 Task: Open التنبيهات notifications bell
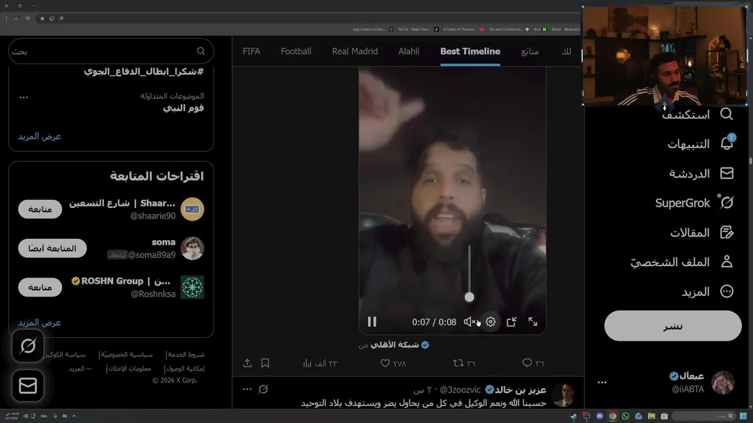point(701,144)
